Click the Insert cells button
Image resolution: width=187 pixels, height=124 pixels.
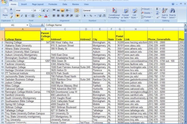[146, 9]
